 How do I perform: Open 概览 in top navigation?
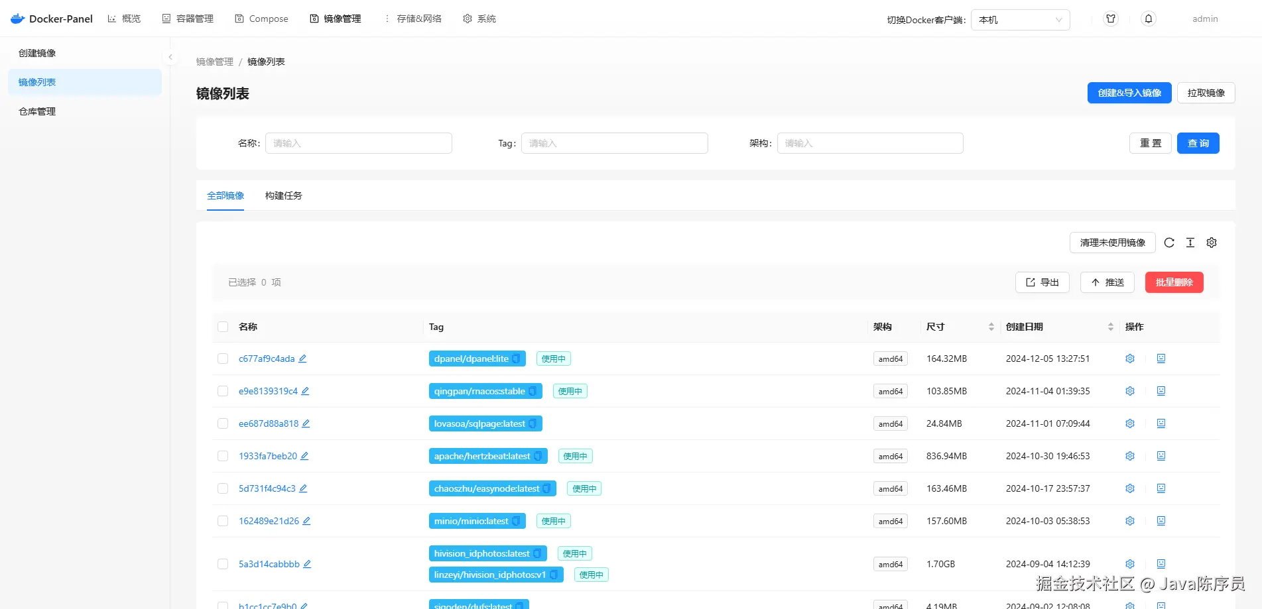[x=124, y=19]
